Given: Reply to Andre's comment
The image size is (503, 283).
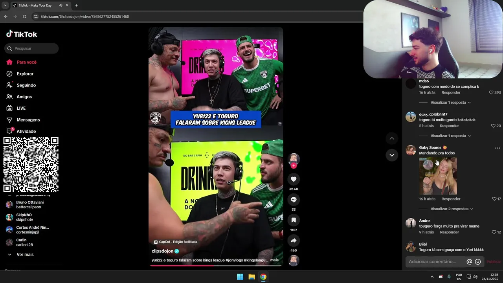Looking at the screenshot, I should coord(449,232).
